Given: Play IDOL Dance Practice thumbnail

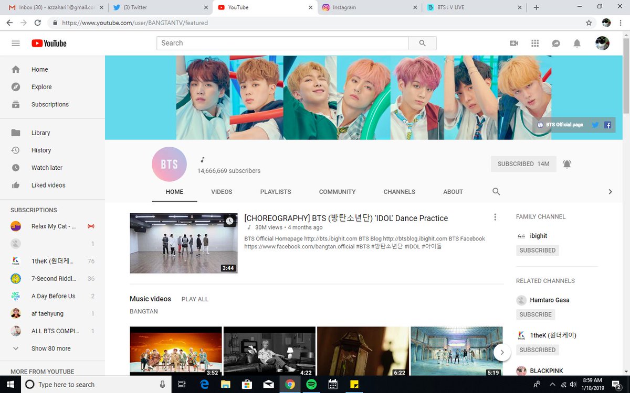Looking at the screenshot, I should (x=184, y=243).
